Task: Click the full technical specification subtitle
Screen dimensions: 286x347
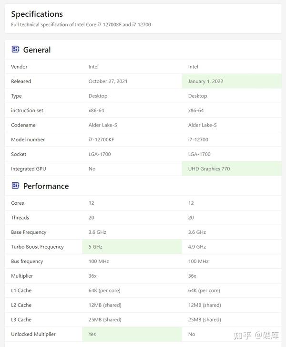Action: pos(81,24)
